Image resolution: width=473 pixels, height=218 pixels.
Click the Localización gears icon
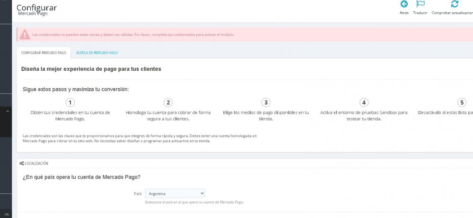pyautogui.click(x=21, y=163)
